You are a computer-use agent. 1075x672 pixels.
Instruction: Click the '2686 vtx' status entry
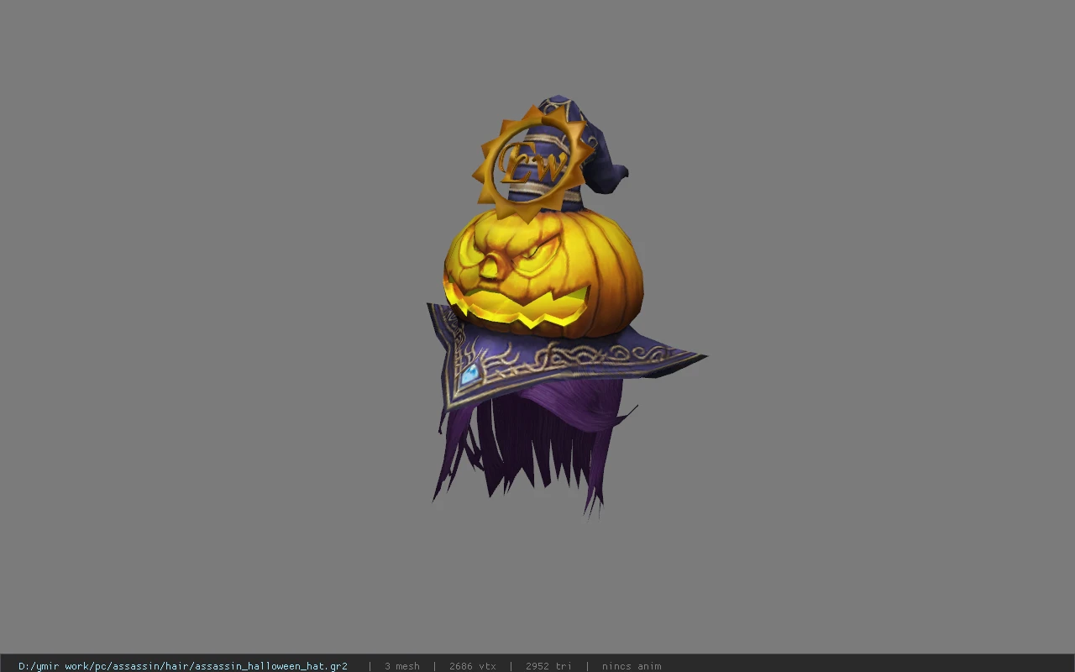click(473, 666)
